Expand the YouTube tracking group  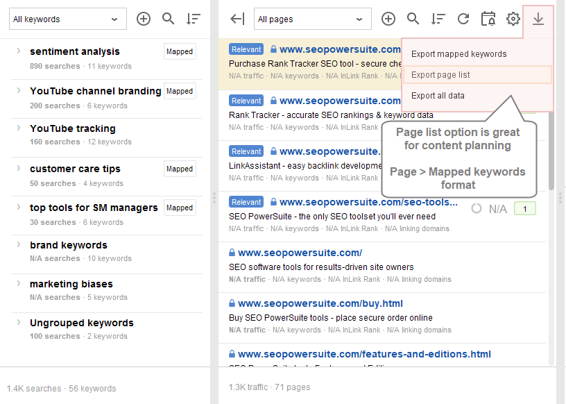[19, 128]
